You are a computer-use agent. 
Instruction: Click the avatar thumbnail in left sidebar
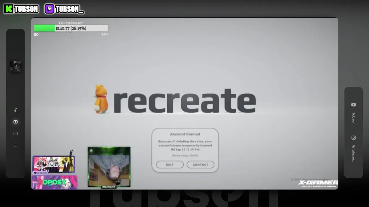pyautogui.click(x=16, y=66)
